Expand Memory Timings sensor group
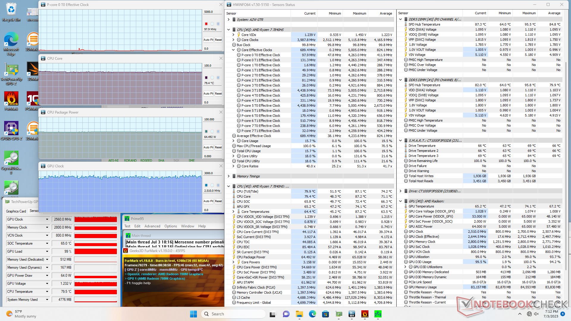The width and height of the screenshot is (571, 321). (x=228, y=176)
